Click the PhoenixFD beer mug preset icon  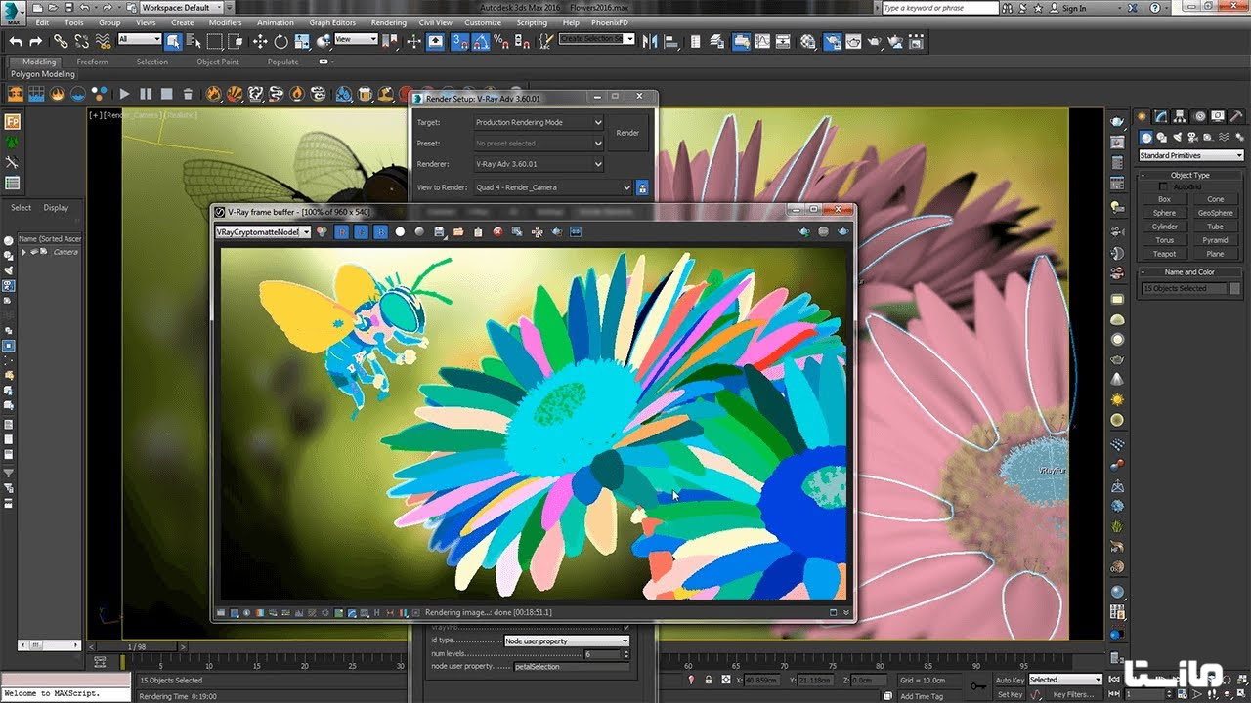click(x=365, y=94)
